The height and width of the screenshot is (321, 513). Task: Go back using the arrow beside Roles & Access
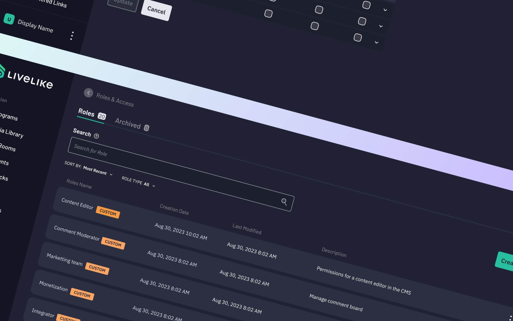click(x=88, y=93)
